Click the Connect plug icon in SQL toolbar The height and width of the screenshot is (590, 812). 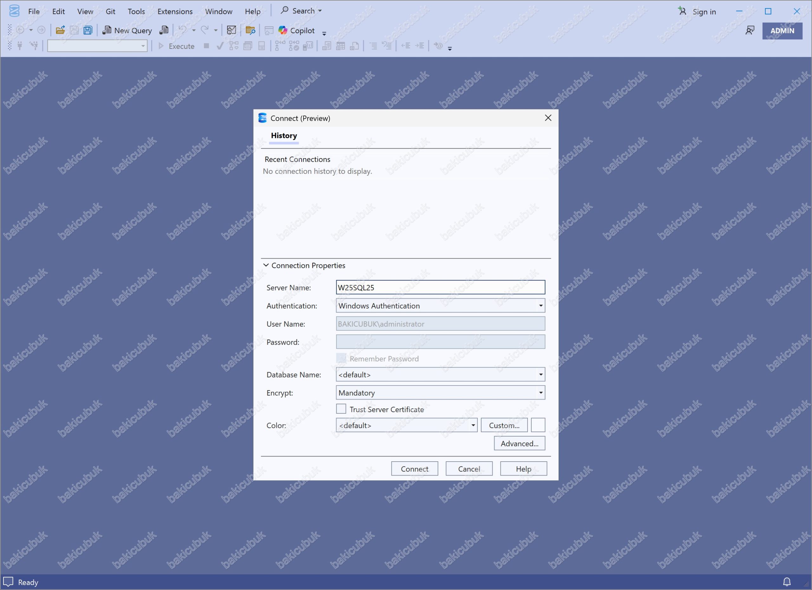[20, 46]
